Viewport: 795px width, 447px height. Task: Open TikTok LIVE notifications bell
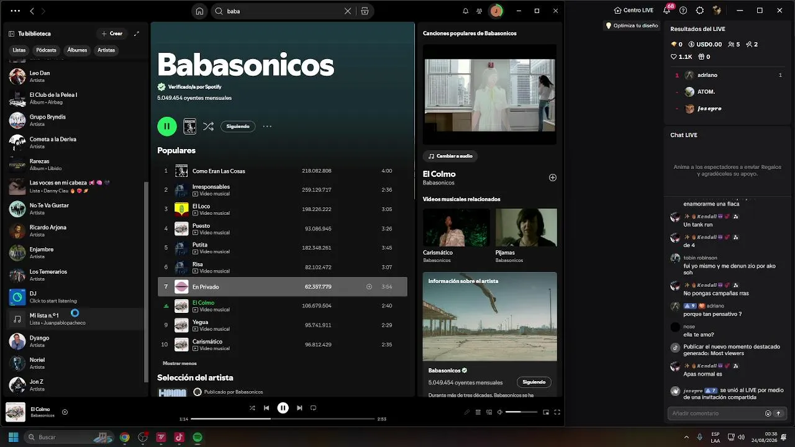point(667,11)
